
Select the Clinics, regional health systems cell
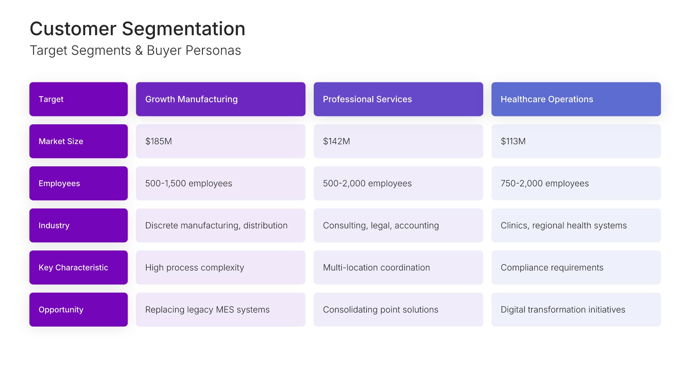pyautogui.click(x=576, y=225)
